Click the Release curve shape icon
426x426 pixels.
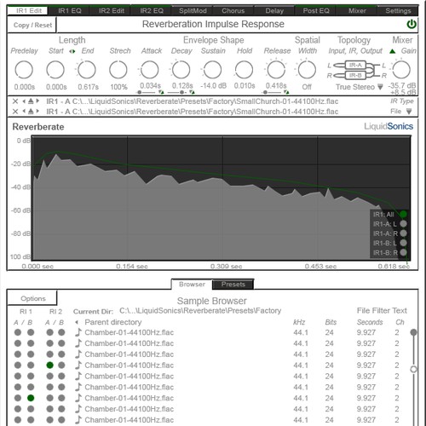(286, 92)
